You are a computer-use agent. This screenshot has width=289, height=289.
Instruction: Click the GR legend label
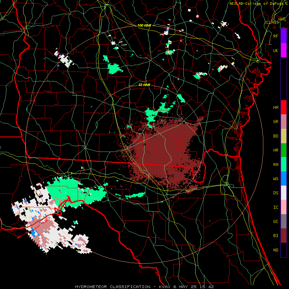(x=276, y=122)
